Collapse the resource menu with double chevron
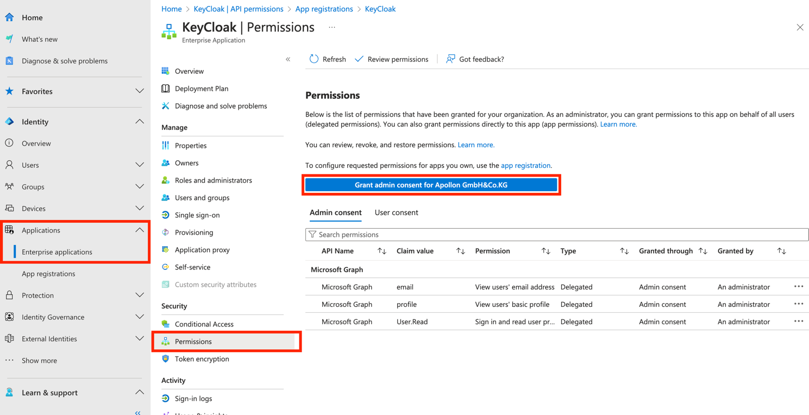Screen dimensions: 809x415 (x=288, y=59)
